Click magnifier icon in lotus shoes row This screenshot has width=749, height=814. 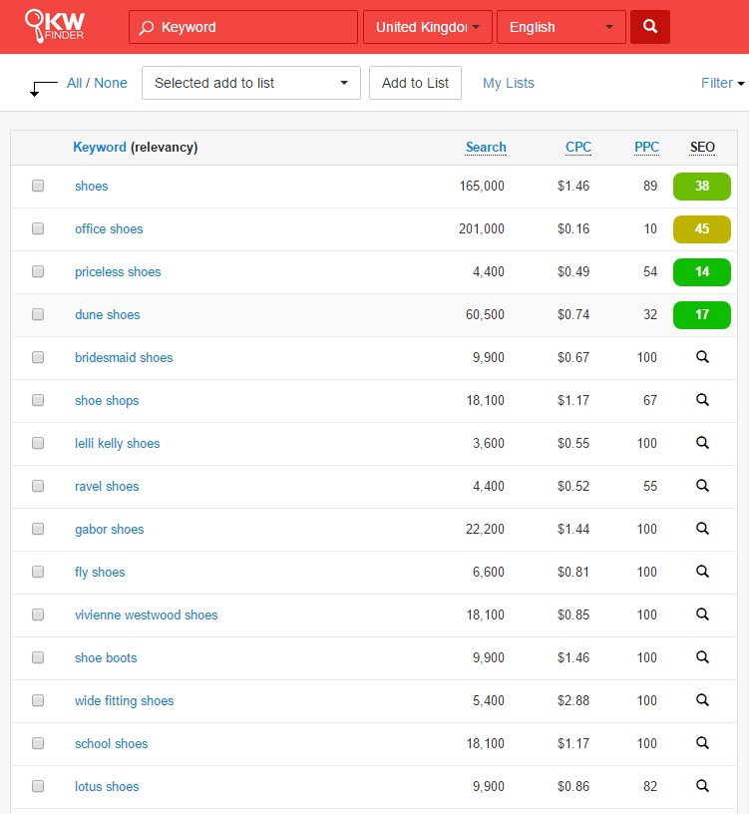coord(702,786)
